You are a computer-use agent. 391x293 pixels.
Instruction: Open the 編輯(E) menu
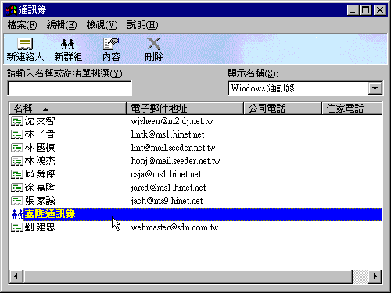coord(62,25)
